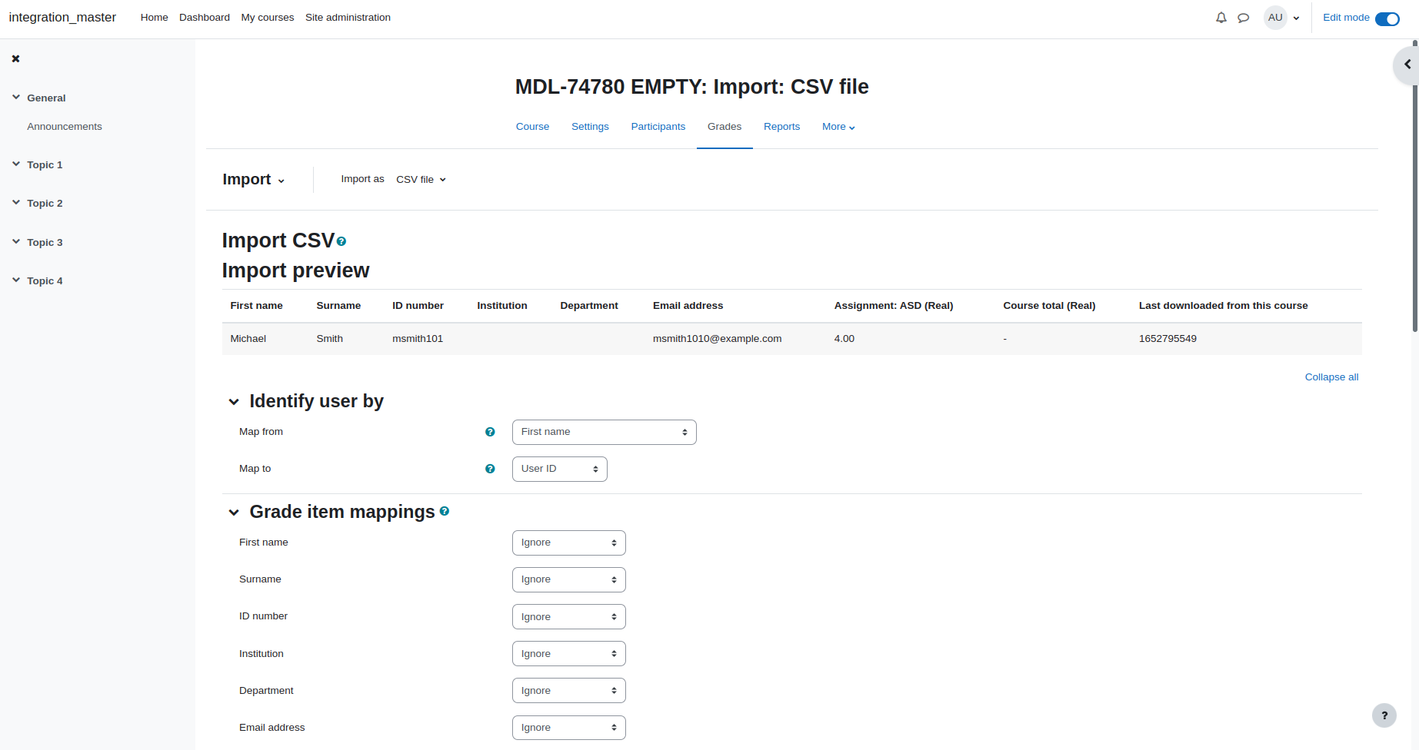This screenshot has width=1419, height=750.
Task: Open First name mapping Ignore dropdown
Action: coord(569,543)
